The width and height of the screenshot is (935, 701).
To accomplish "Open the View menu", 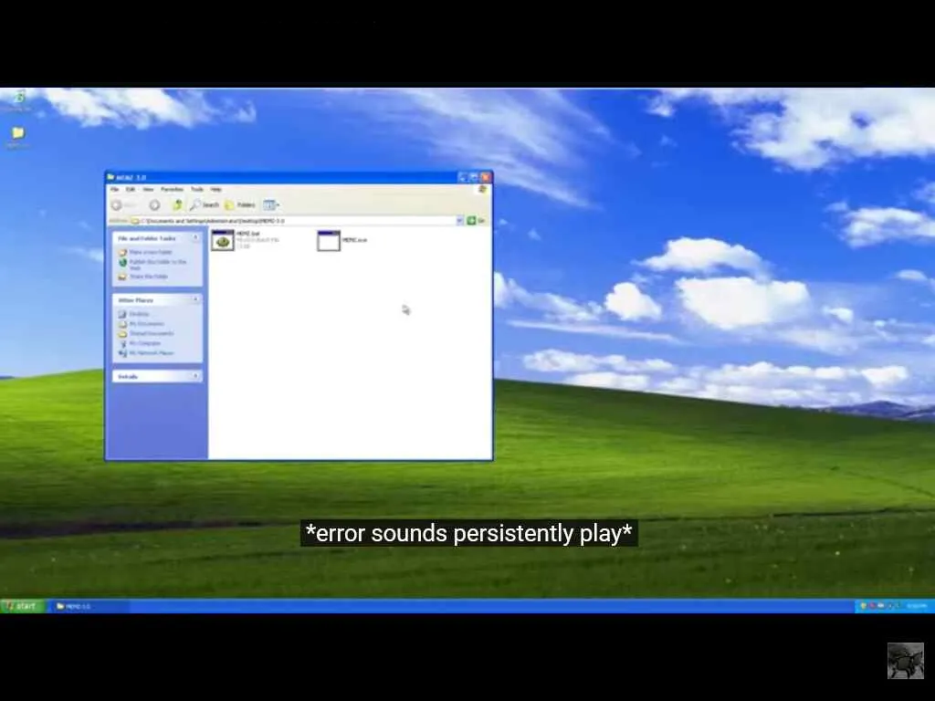I will [x=148, y=189].
